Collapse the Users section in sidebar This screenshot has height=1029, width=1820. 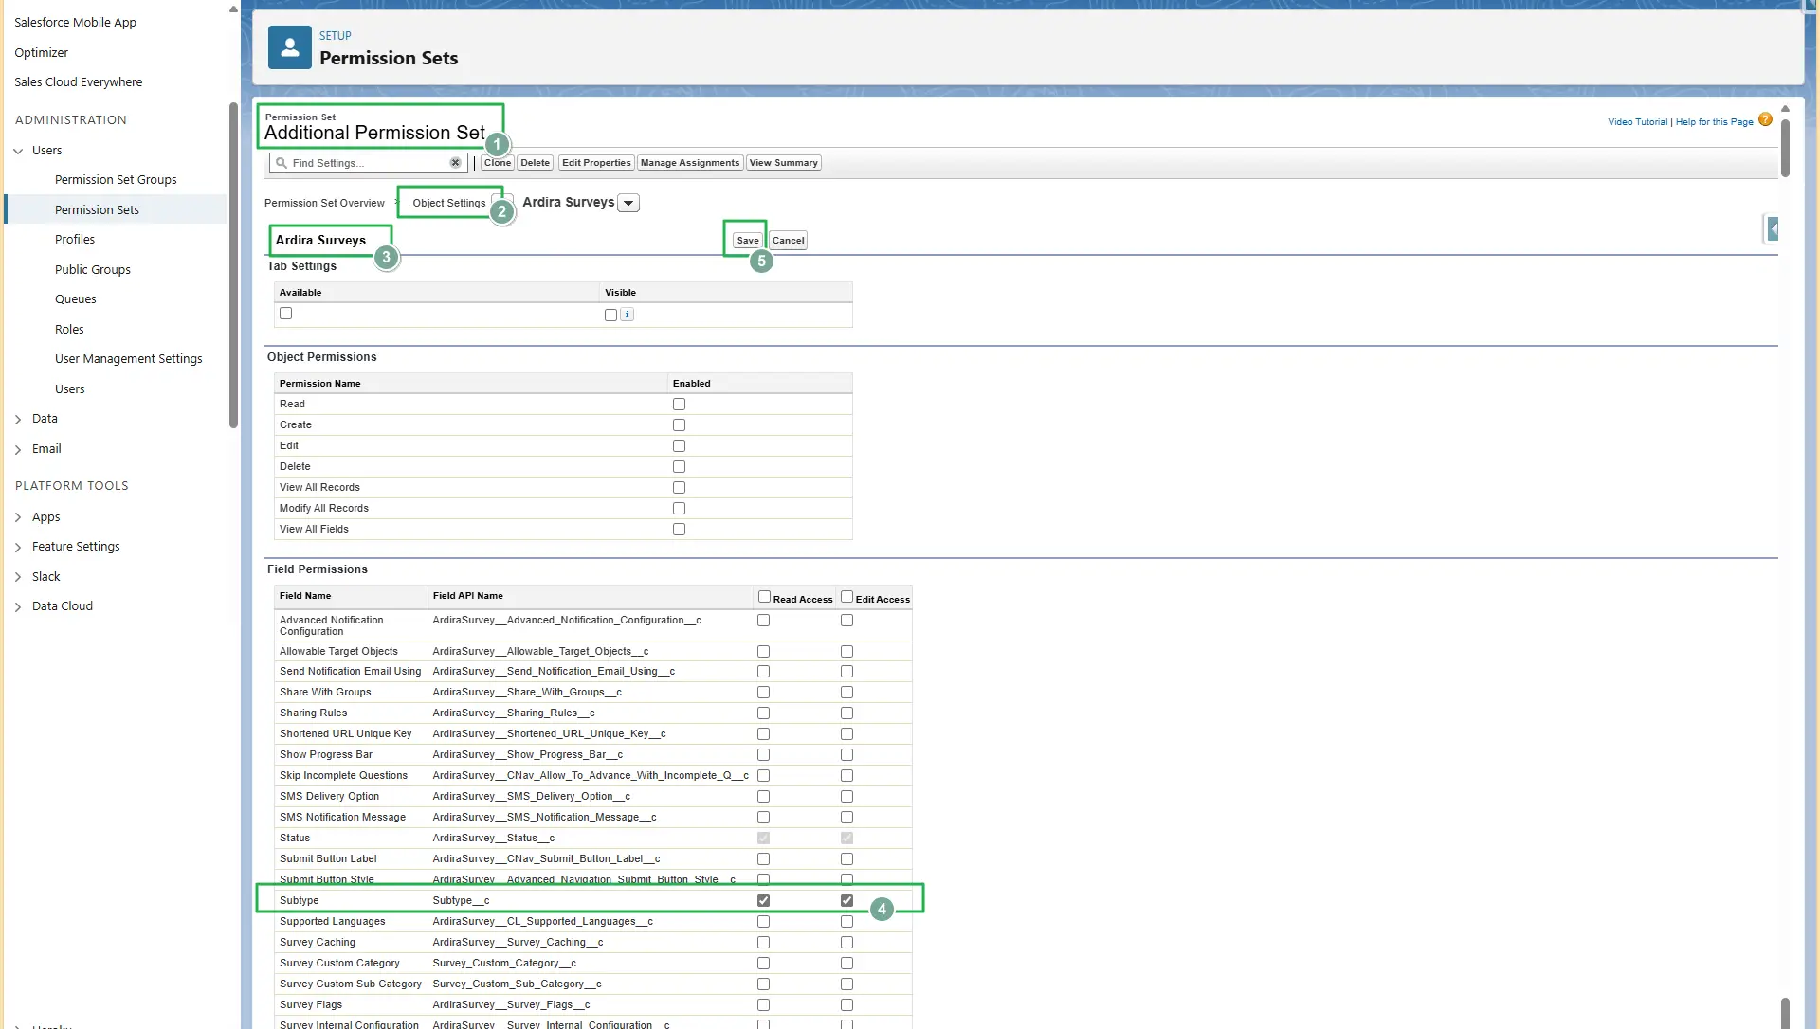coord(18,151)
